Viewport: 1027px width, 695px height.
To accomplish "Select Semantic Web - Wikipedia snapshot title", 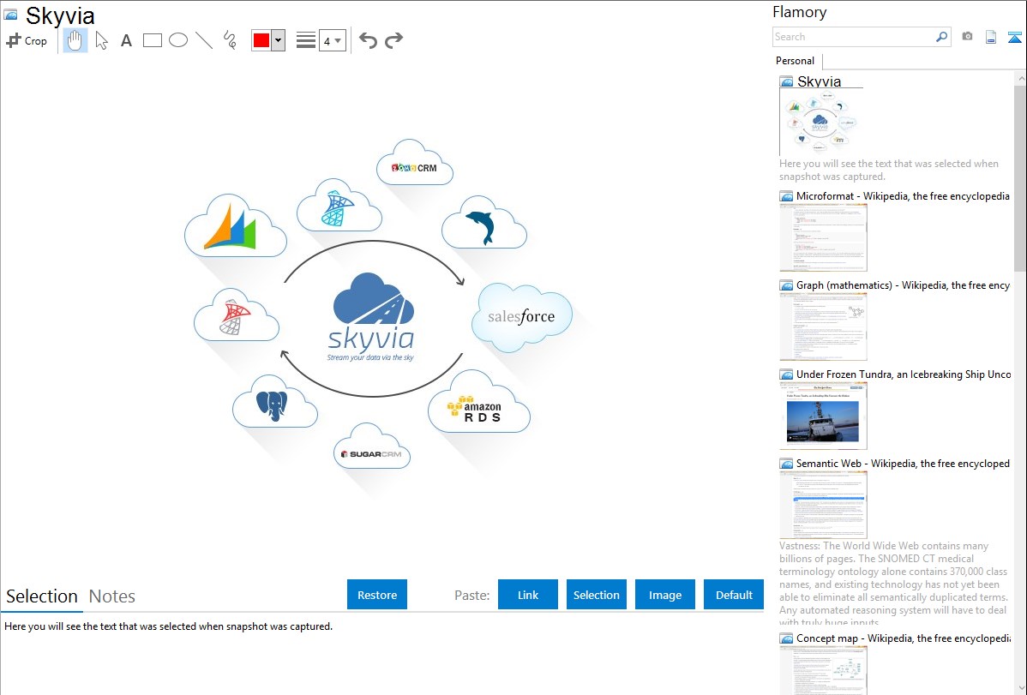I will click(x=904, y=464).
